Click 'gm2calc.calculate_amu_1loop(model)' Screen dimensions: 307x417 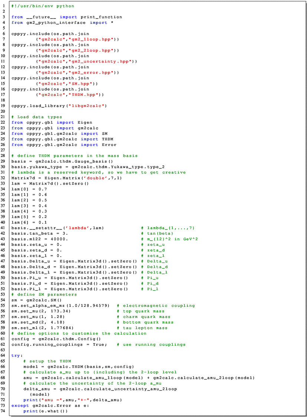coord(92,378)
